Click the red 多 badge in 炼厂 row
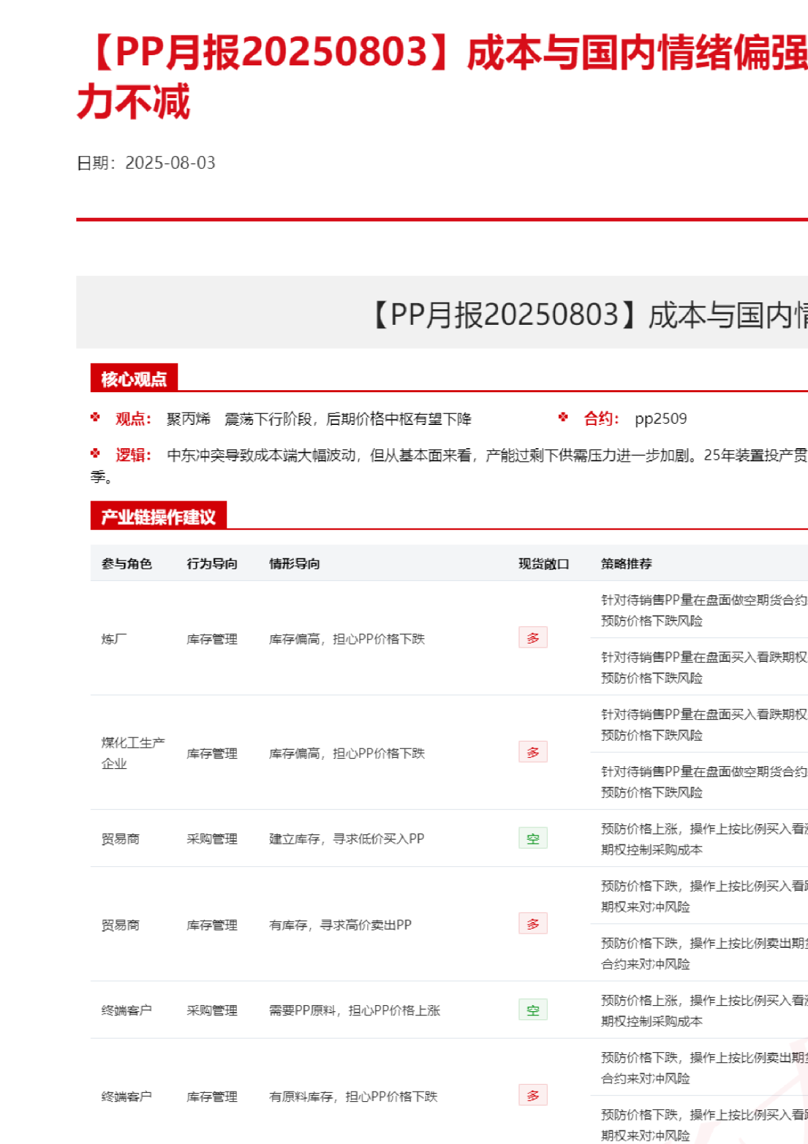Viewport: 808px width, 1144px height. coord(533,638)
